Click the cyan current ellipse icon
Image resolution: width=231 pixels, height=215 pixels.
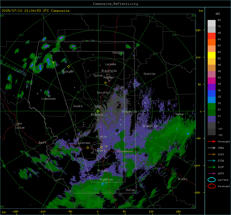211,180
